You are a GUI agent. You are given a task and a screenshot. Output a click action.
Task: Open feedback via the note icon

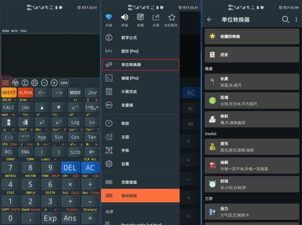pyautogui.click(x=140, y=20)
